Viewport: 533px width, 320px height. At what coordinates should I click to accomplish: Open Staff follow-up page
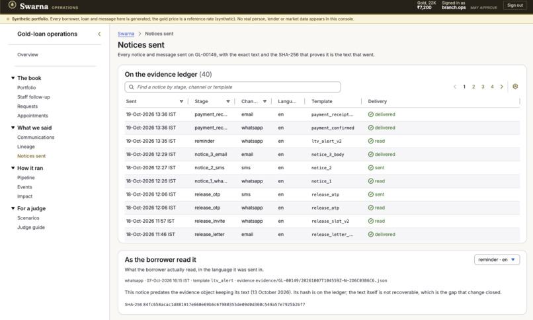click(34, 97)
